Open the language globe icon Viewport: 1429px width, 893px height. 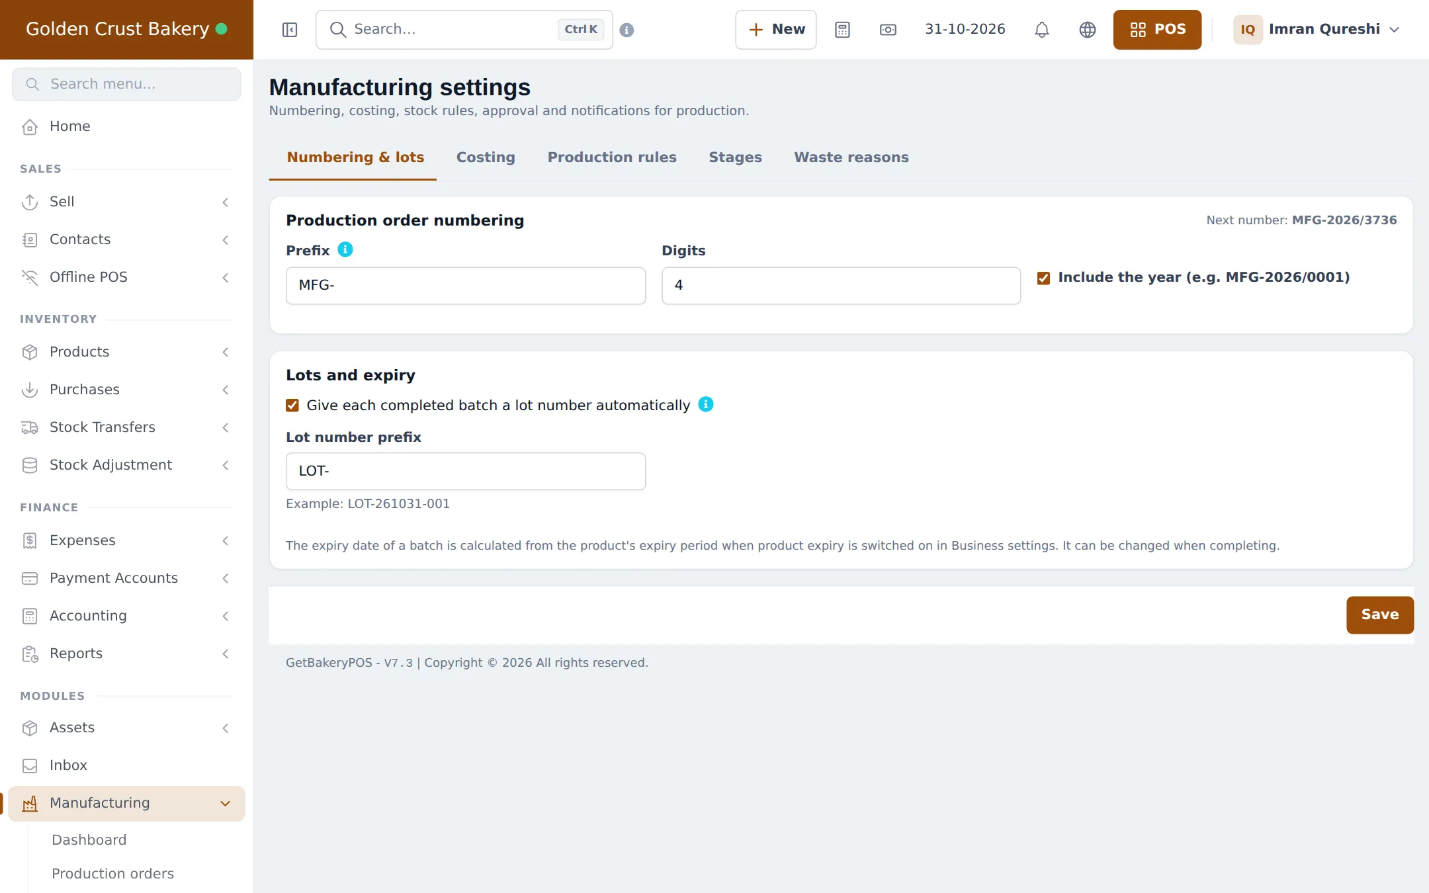[1088, 30]
